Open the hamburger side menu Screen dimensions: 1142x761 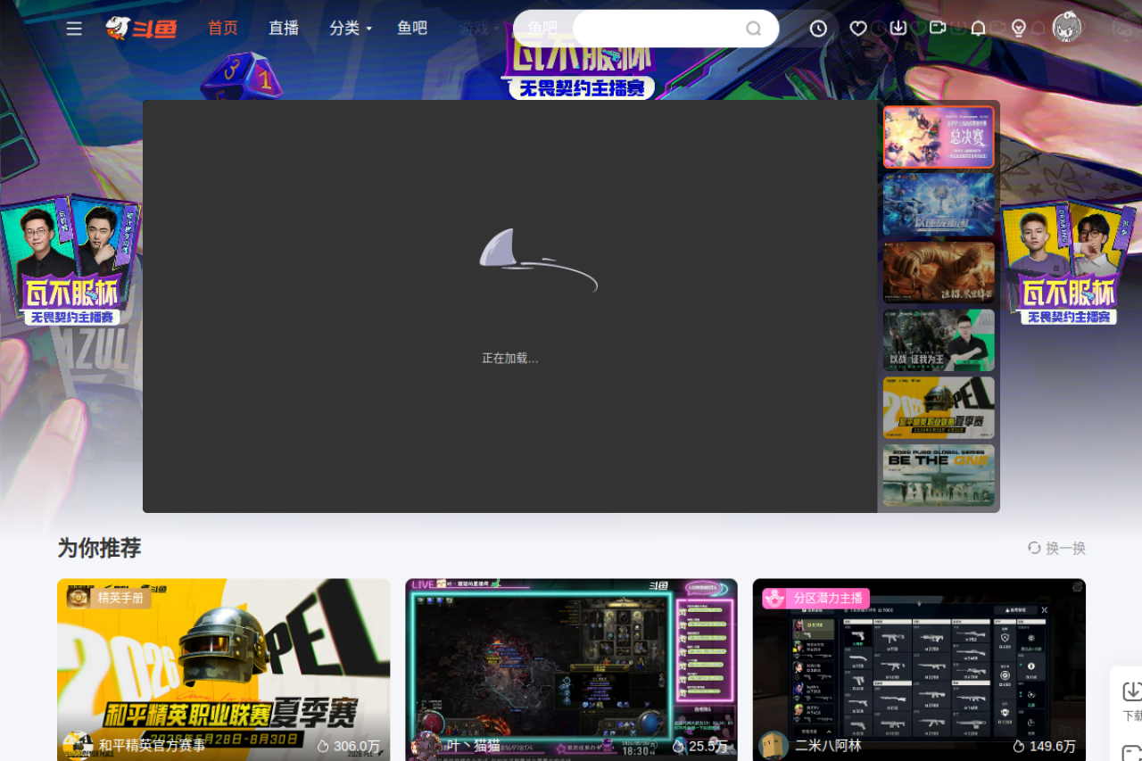[x=74, y=29]
